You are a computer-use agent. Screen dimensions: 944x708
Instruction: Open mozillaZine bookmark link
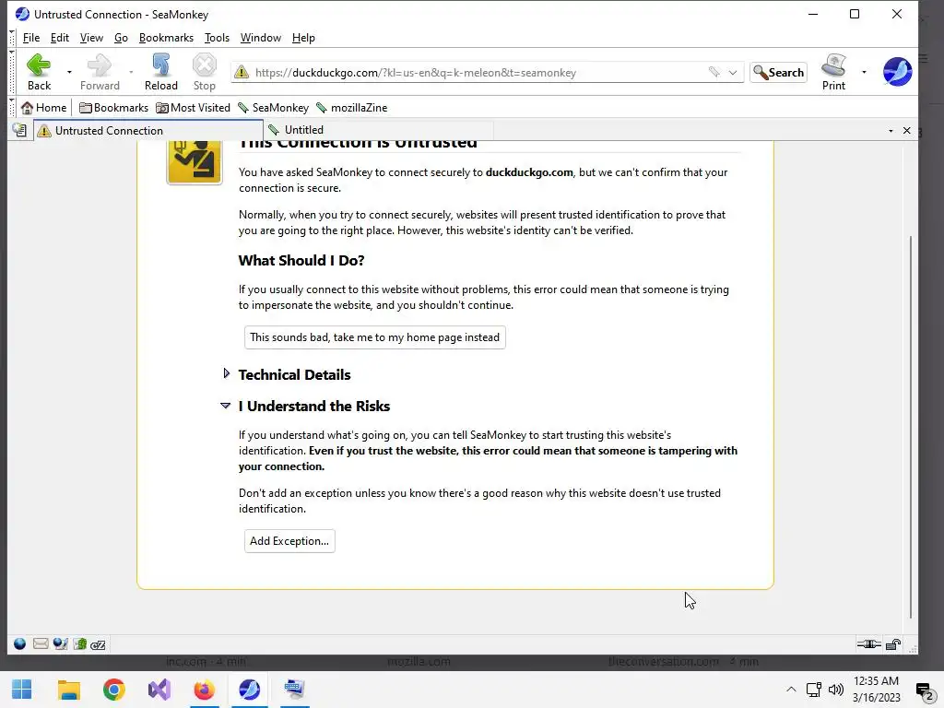tap(351, 108)
